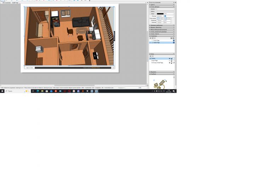Open Task View on the taskbar

coord(33,91)
